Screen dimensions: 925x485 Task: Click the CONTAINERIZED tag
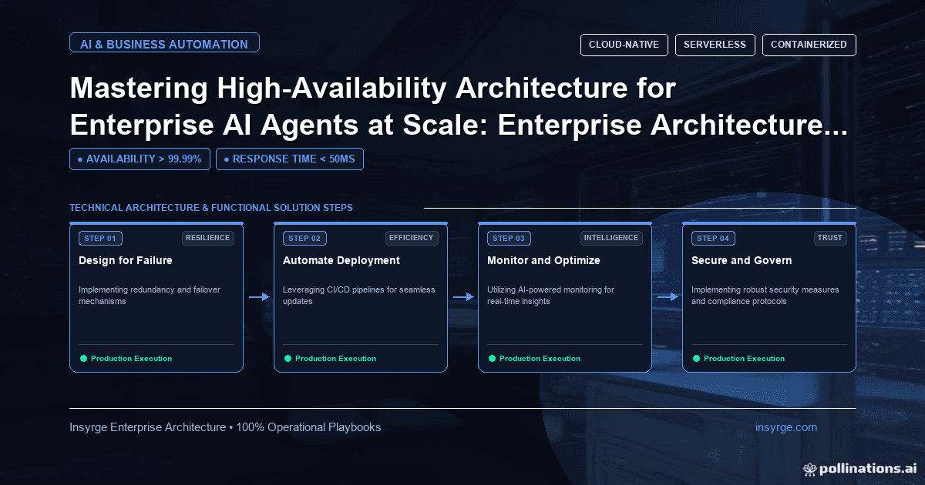(809, 45)
